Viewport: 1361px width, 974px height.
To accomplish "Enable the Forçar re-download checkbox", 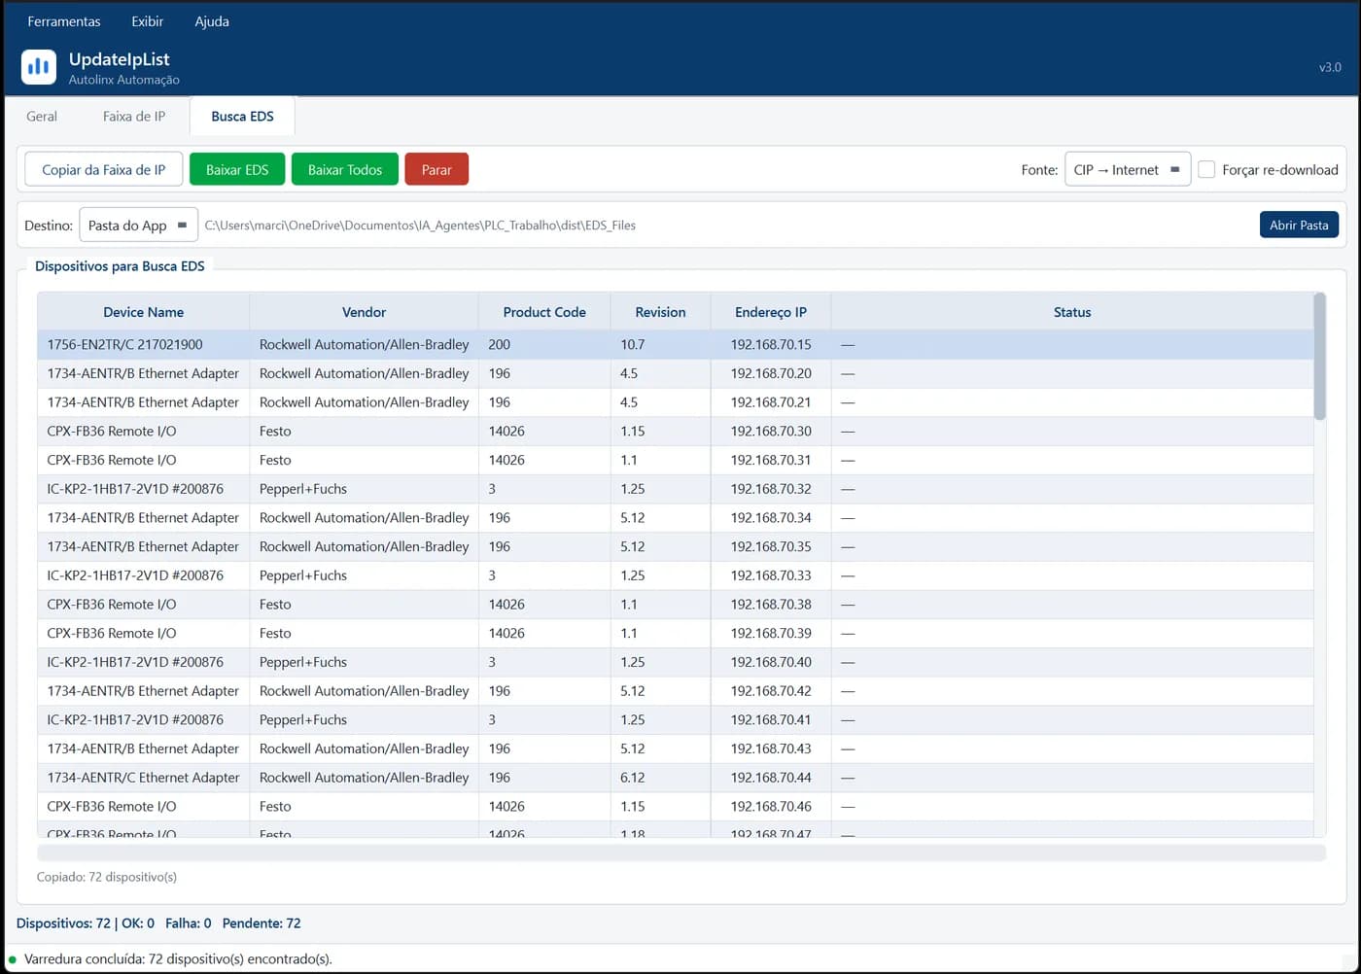I will coord(1206,169).
